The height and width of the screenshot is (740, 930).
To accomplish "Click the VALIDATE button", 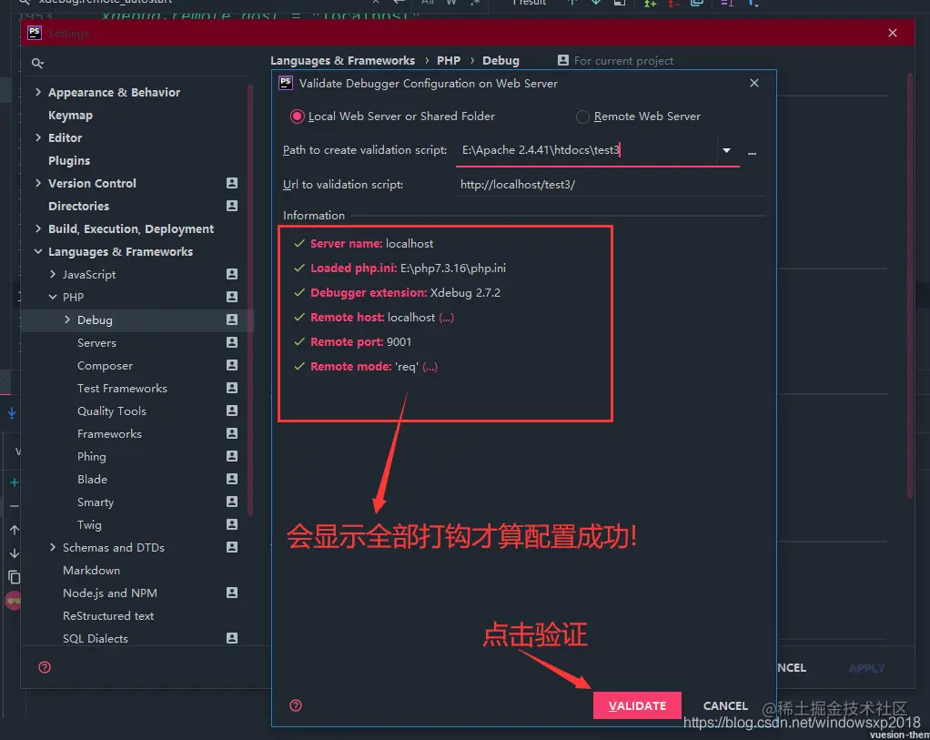I will tap(637, 705).
